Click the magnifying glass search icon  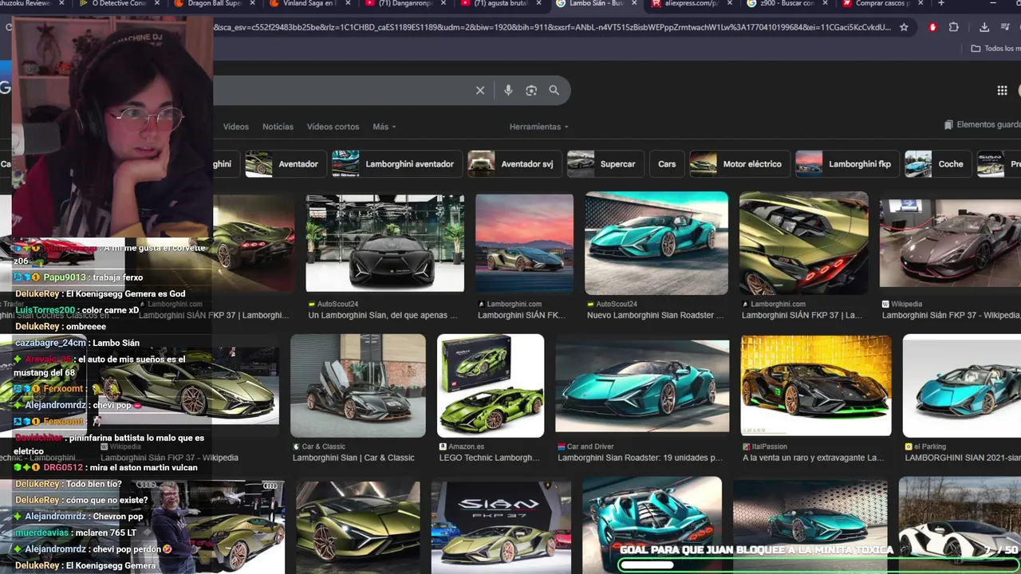(x=554, y=90)
